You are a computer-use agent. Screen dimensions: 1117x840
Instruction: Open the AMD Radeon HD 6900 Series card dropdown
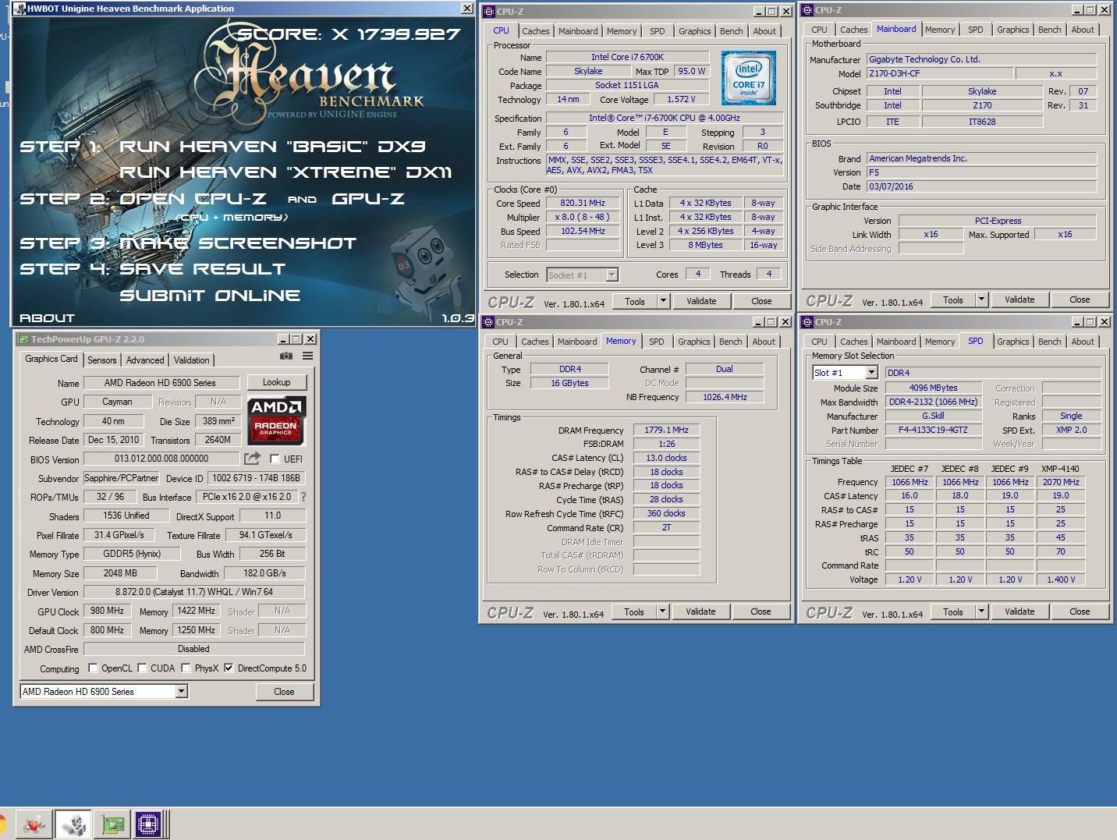[181, 691]
